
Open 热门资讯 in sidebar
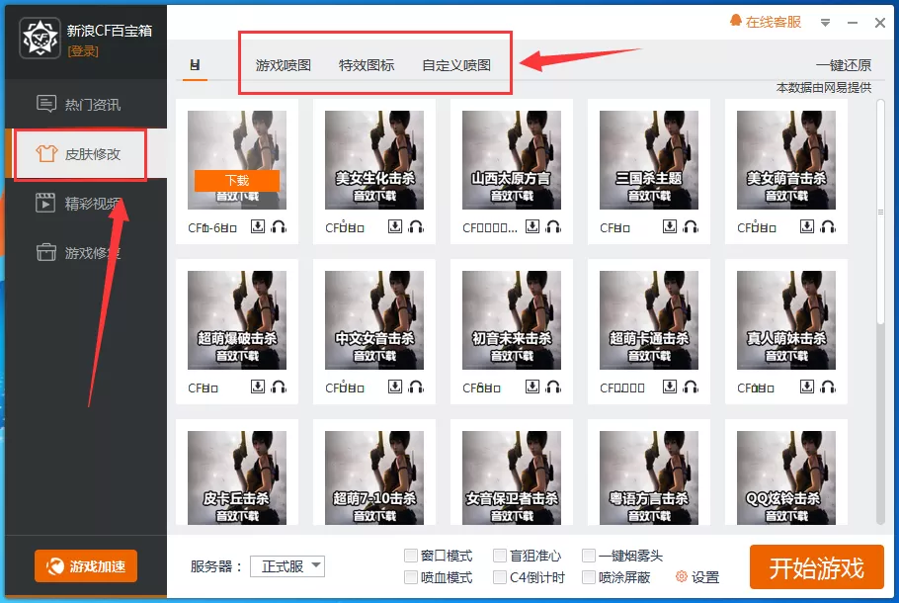click(86, 105)
